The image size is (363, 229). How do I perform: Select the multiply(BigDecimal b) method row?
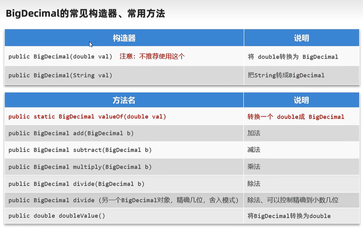tap(80, 167)
